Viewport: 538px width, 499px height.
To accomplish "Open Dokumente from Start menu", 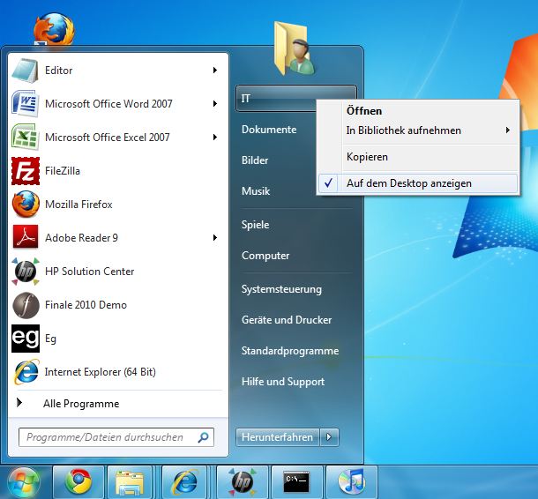I will [269, 130].
